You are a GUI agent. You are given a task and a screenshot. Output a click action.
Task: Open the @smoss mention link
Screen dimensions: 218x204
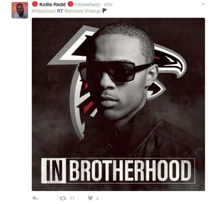click(x=73, y=11)
